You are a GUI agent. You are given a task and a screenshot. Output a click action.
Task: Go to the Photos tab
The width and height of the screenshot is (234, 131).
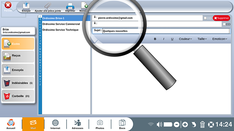tap(100, 124)
